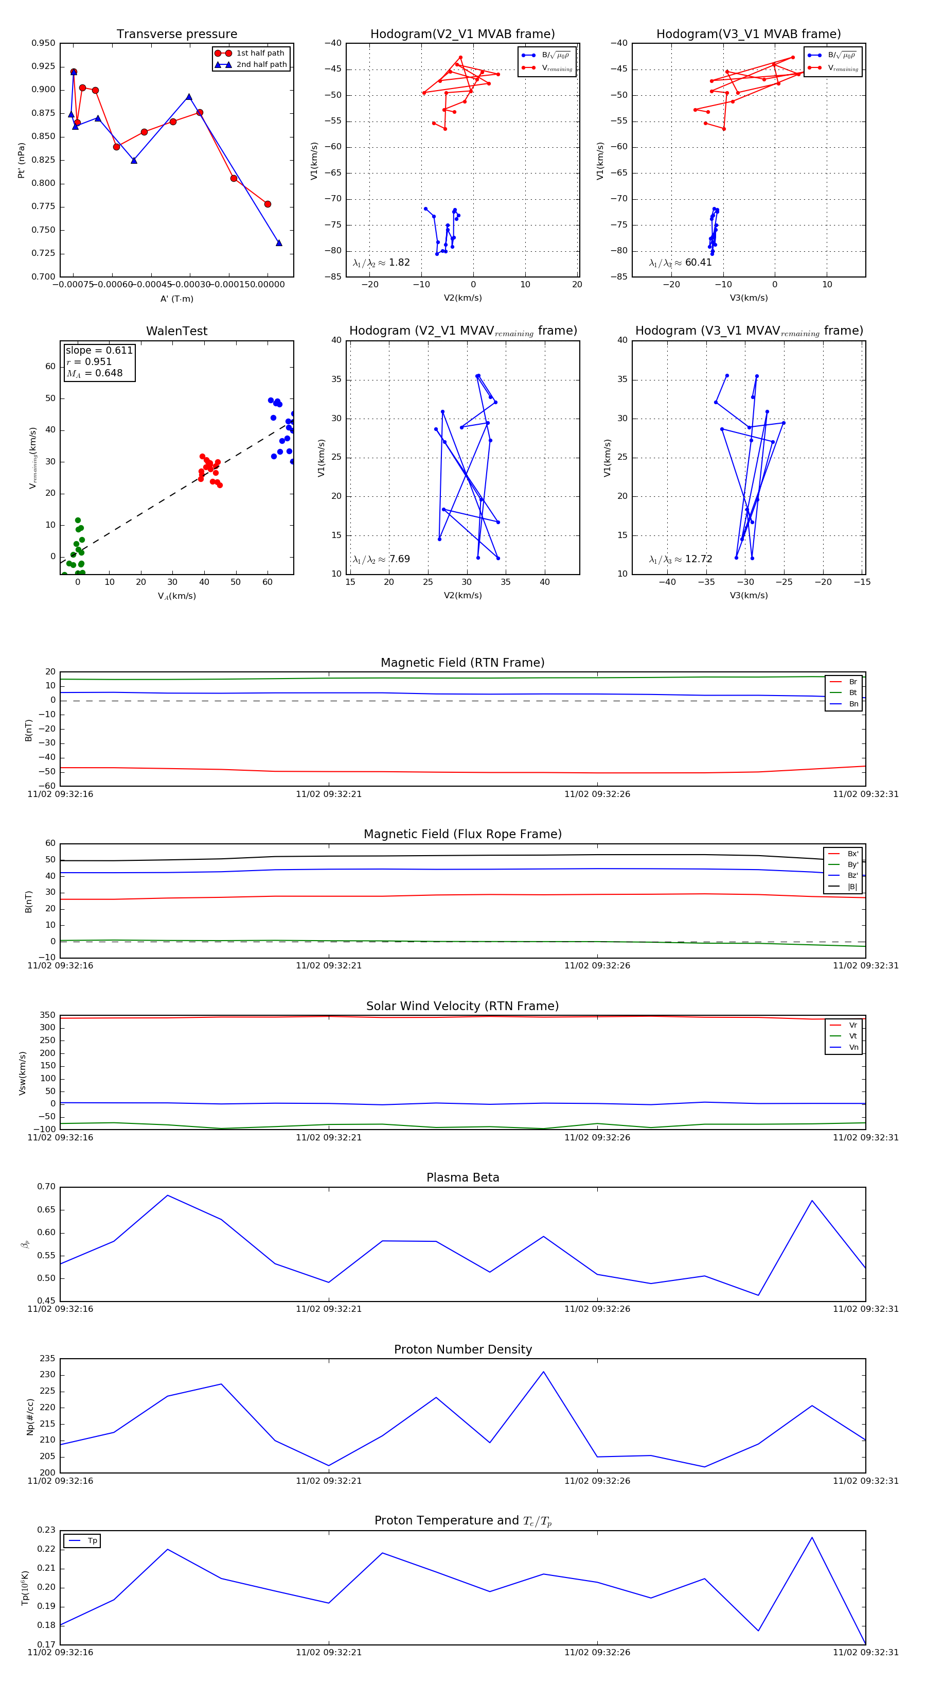Click the 'Bt' legend entry
The width and height of the screenshot is (926, 1699).
click(844, 692)
